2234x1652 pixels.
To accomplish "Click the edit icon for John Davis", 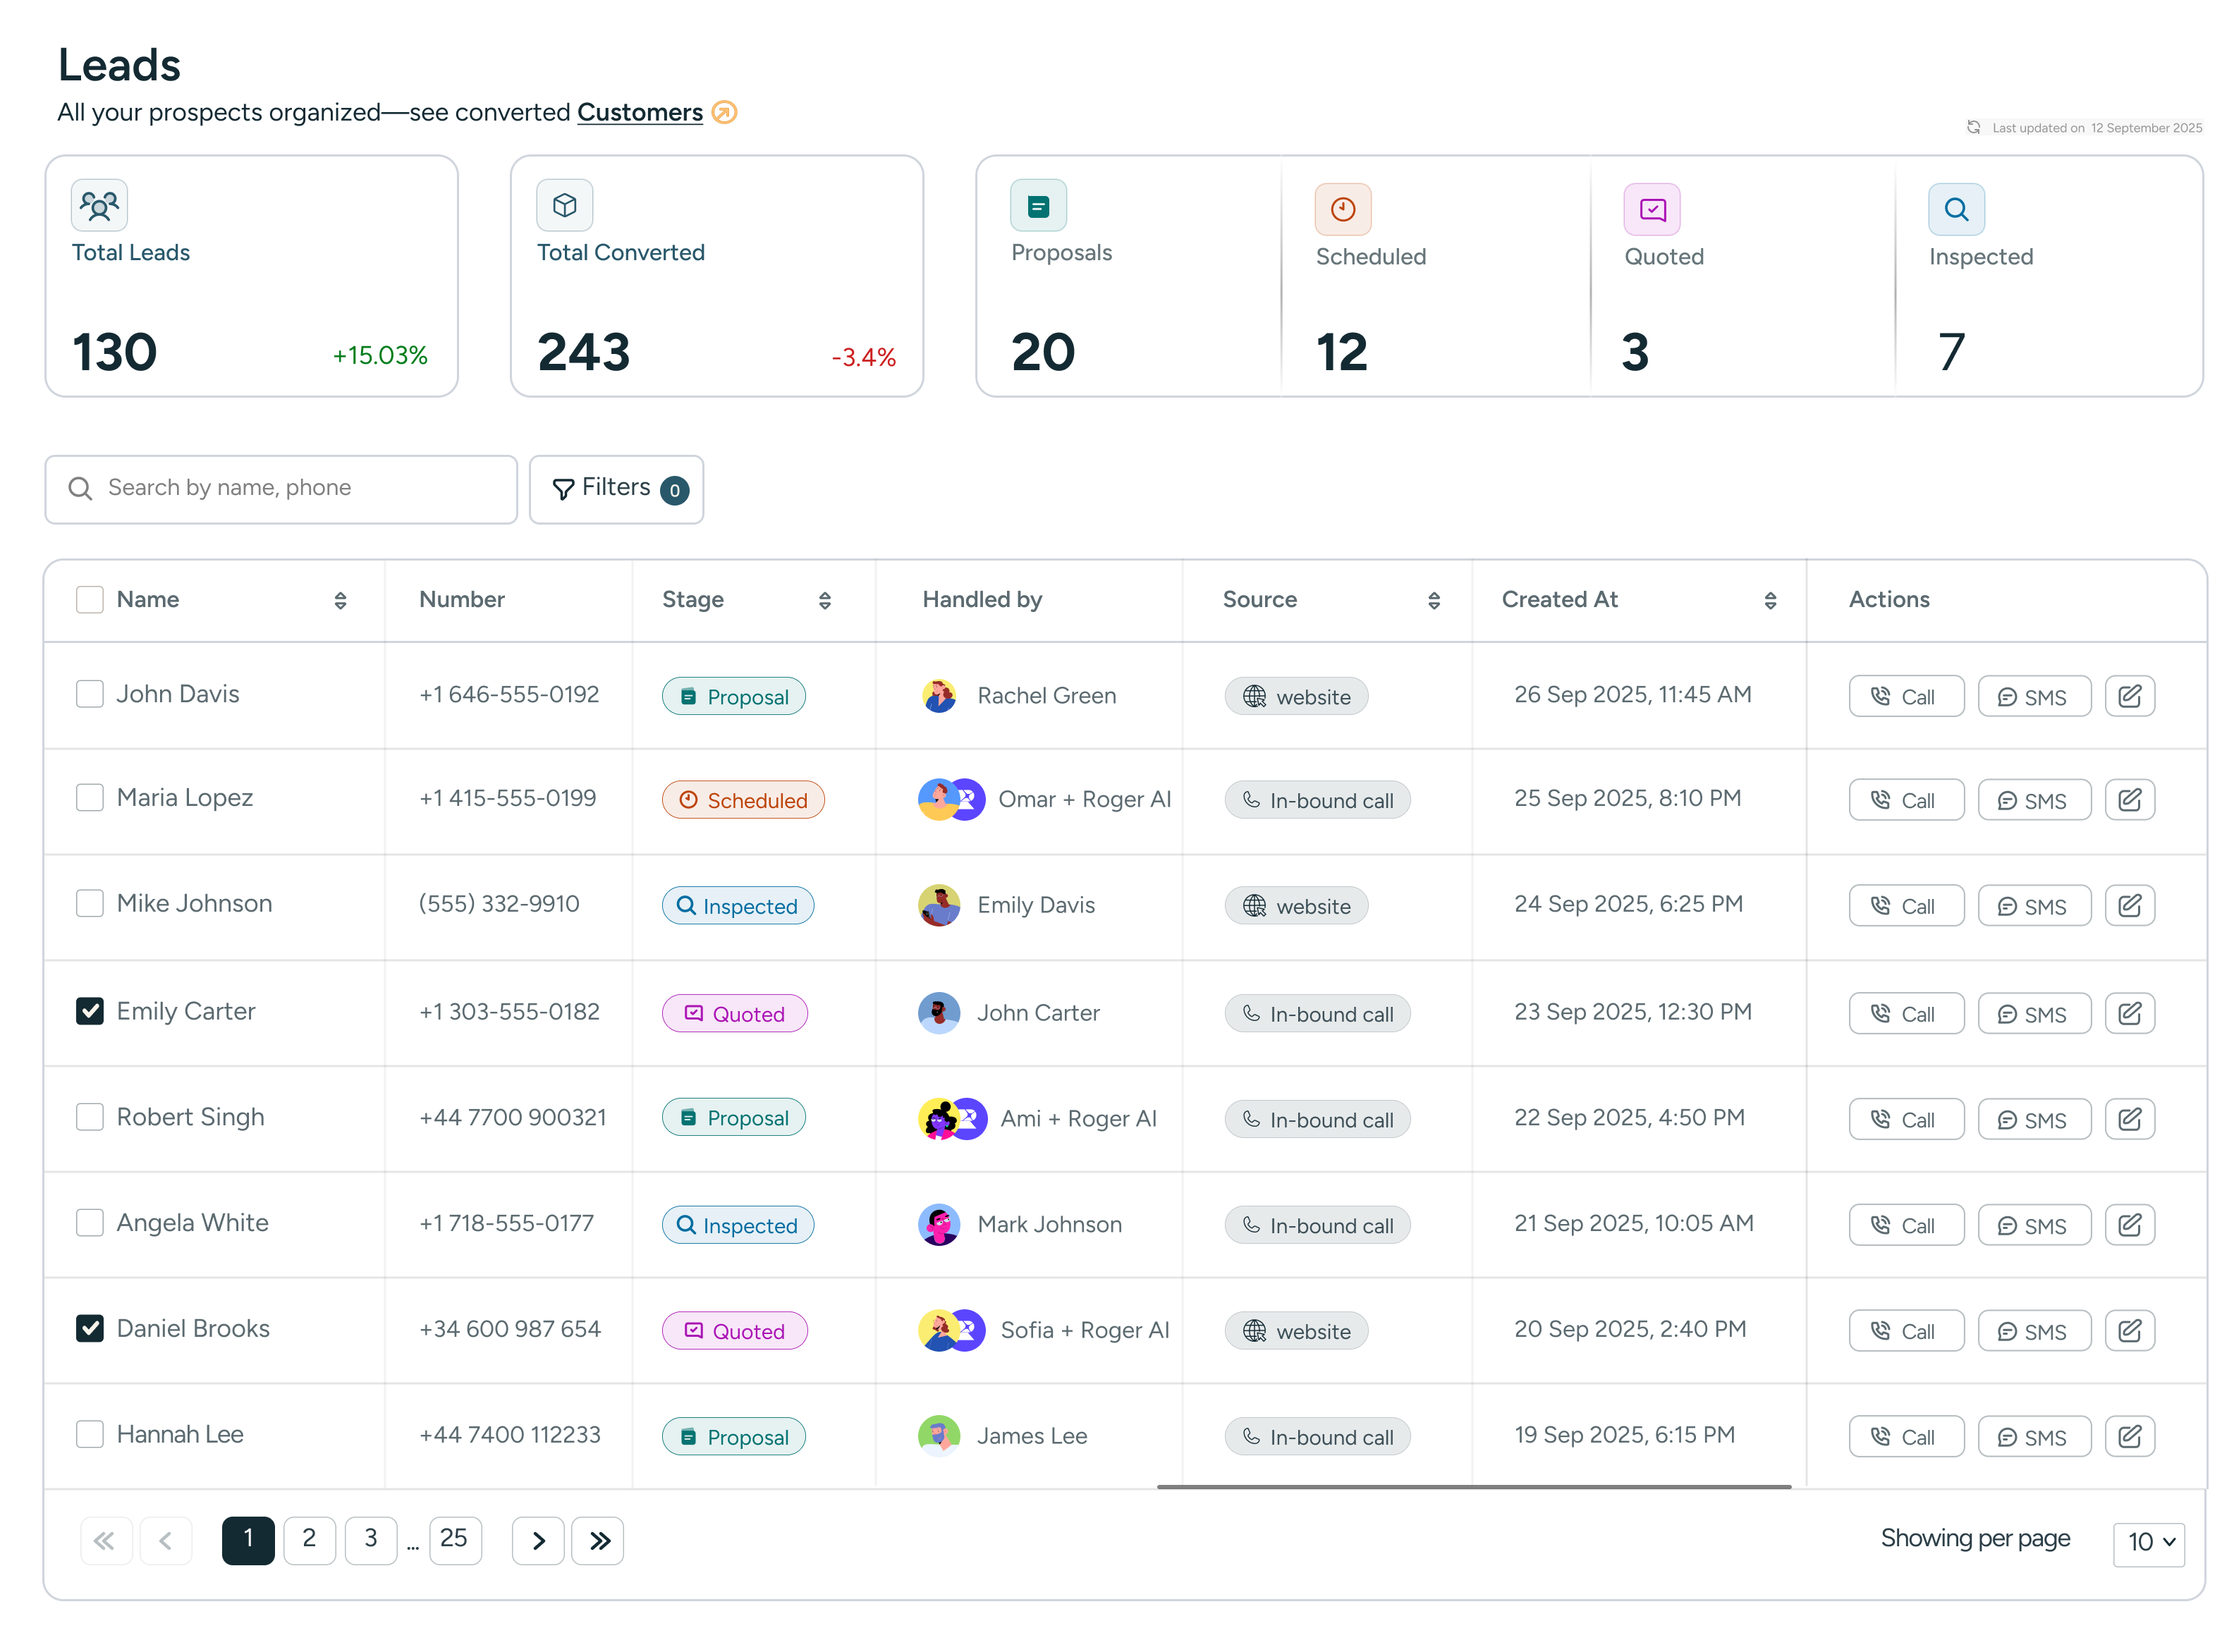I will point(2129,696).
